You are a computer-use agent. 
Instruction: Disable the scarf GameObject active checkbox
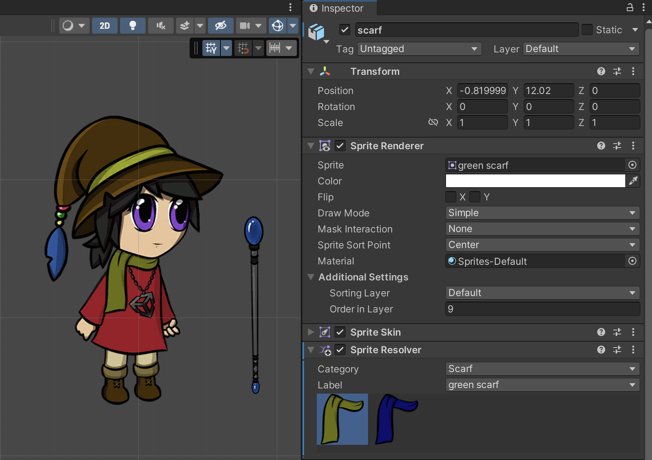(x=344, y=30)
